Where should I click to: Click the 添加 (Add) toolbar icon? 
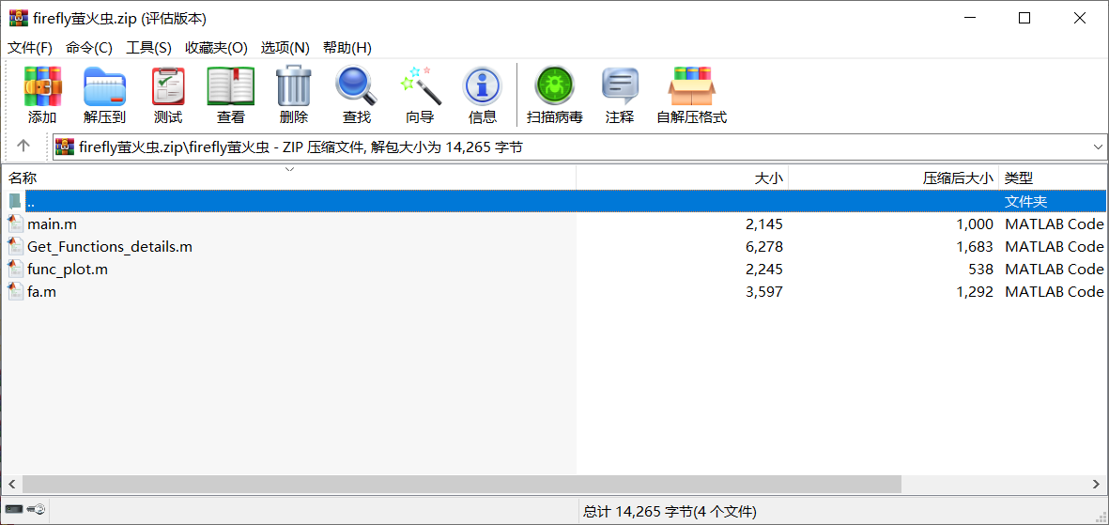pos(42,86)
